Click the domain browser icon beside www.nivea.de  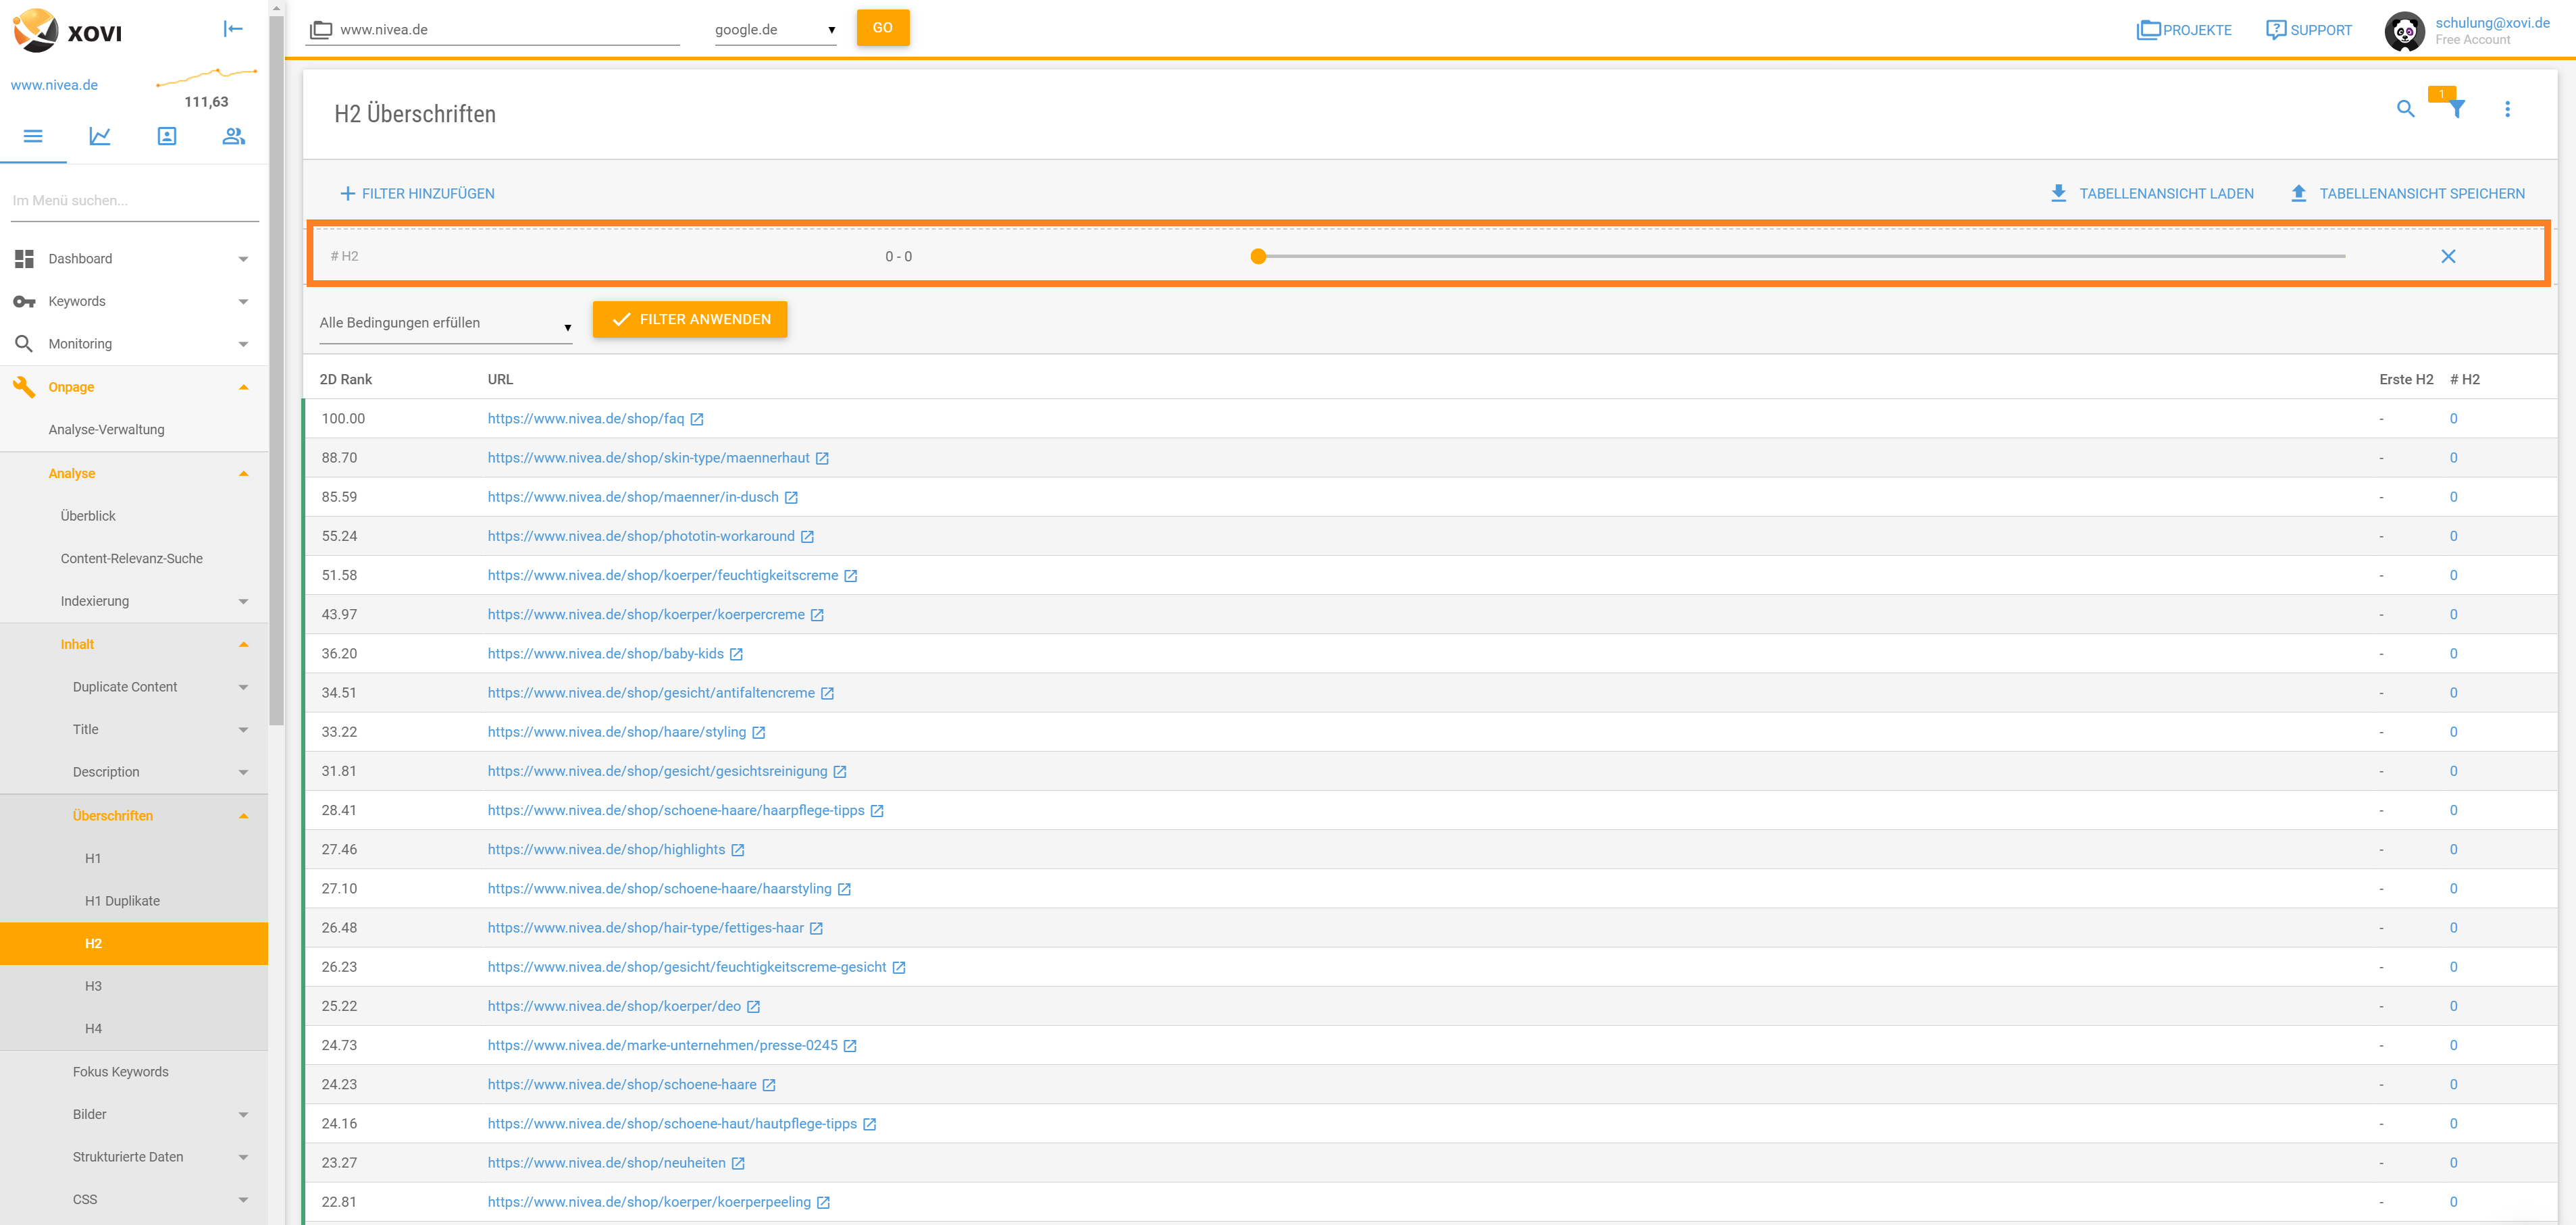pos(320,29)
